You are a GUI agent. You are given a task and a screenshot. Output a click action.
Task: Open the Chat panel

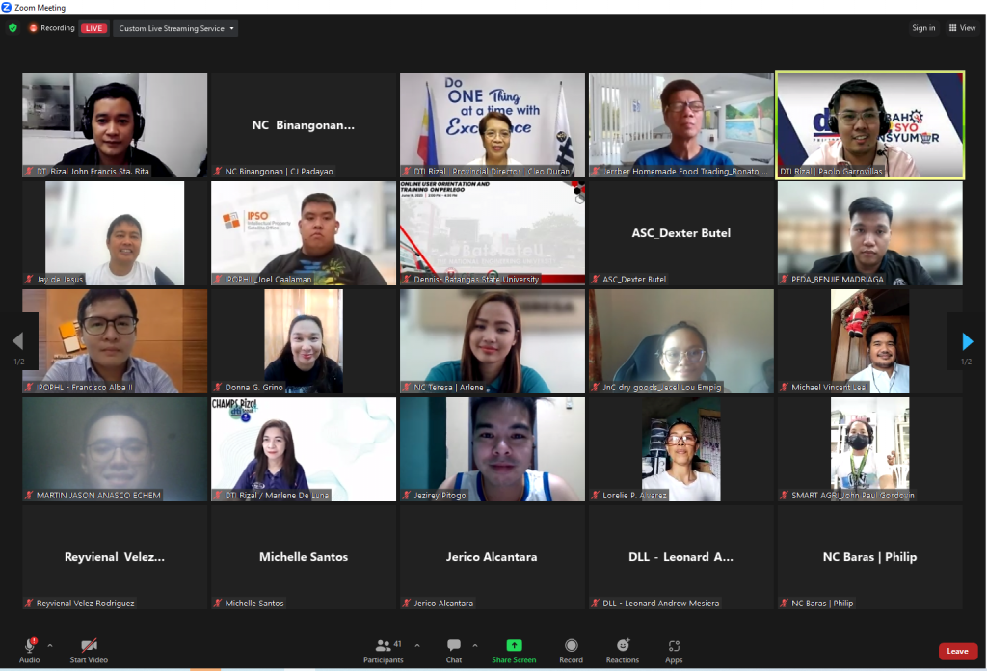click(x=453, y=647)
